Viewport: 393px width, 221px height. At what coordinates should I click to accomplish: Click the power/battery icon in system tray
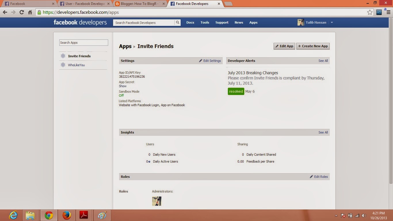coord(350,216)
